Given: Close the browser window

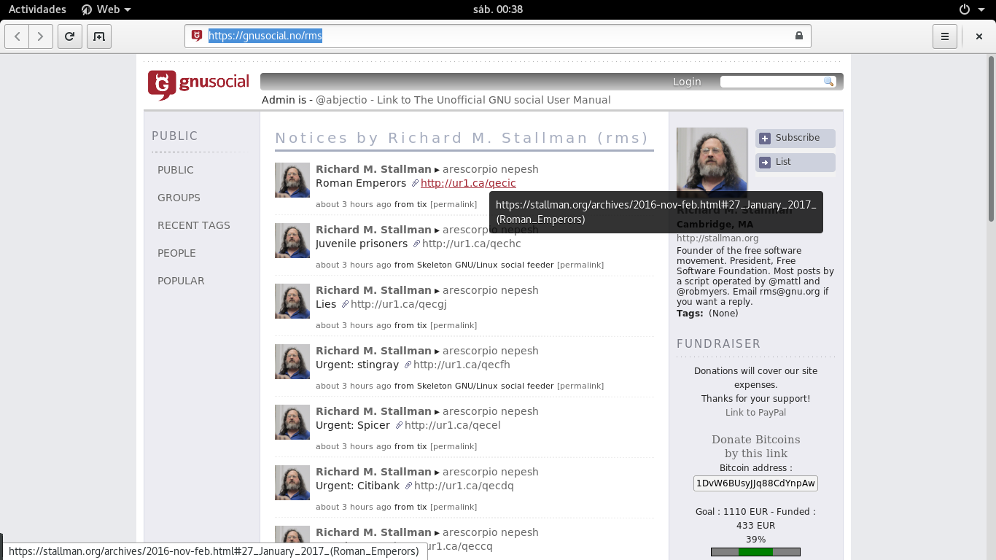Looking at the screenshot, I should pyautogui.click(x=979, y=36).
